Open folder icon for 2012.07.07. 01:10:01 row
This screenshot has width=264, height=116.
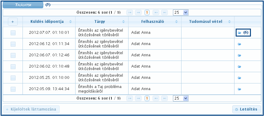239,33
